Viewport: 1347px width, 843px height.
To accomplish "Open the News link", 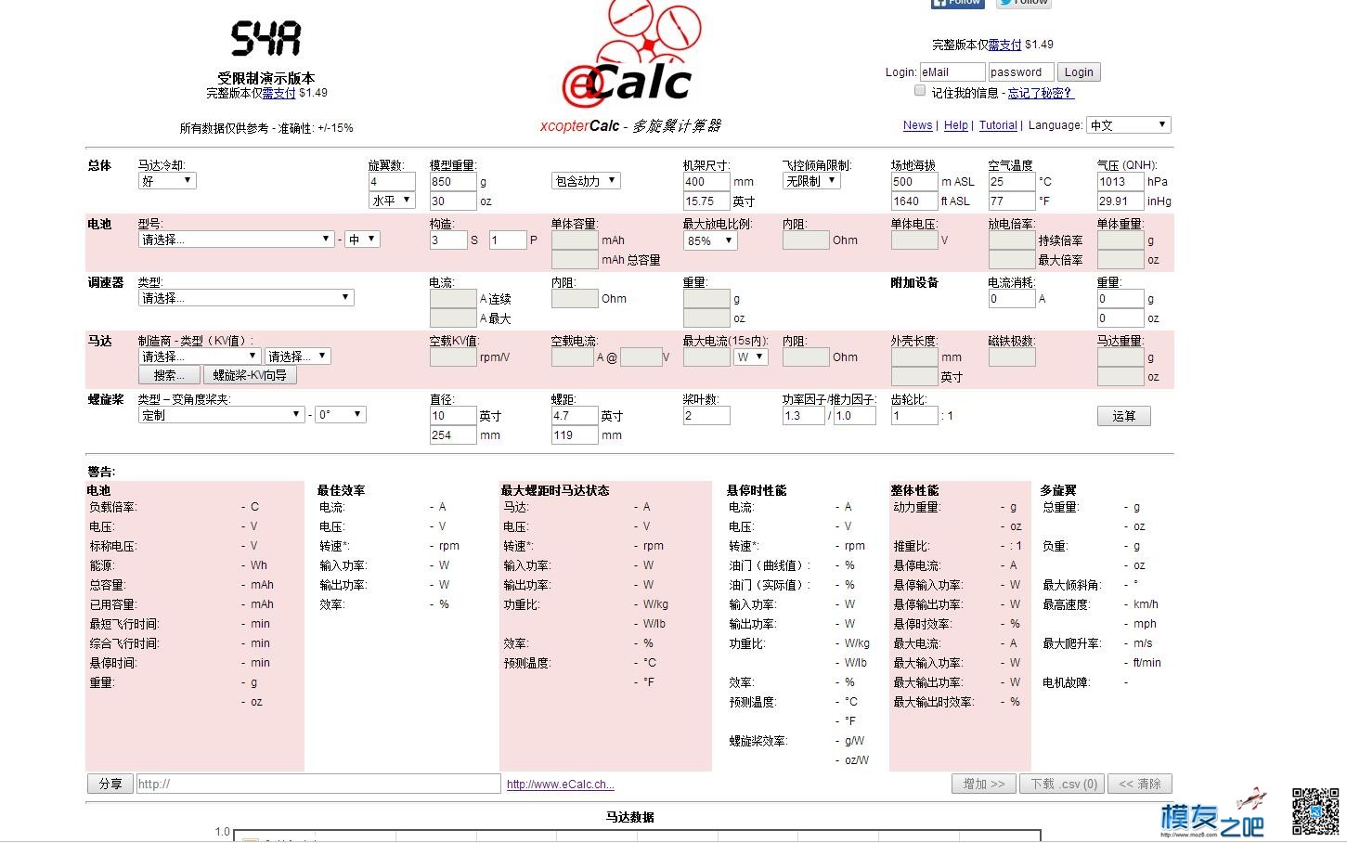I will coord(917,125).
